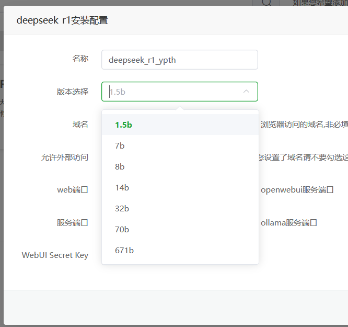The width and height of the screenshot is (348, 327).
Task: Click the search icon behind dialog
Action: pos(266,3)
